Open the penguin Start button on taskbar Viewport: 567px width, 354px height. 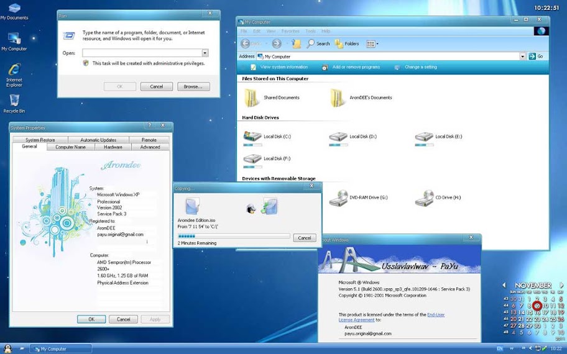pos(7,348)
